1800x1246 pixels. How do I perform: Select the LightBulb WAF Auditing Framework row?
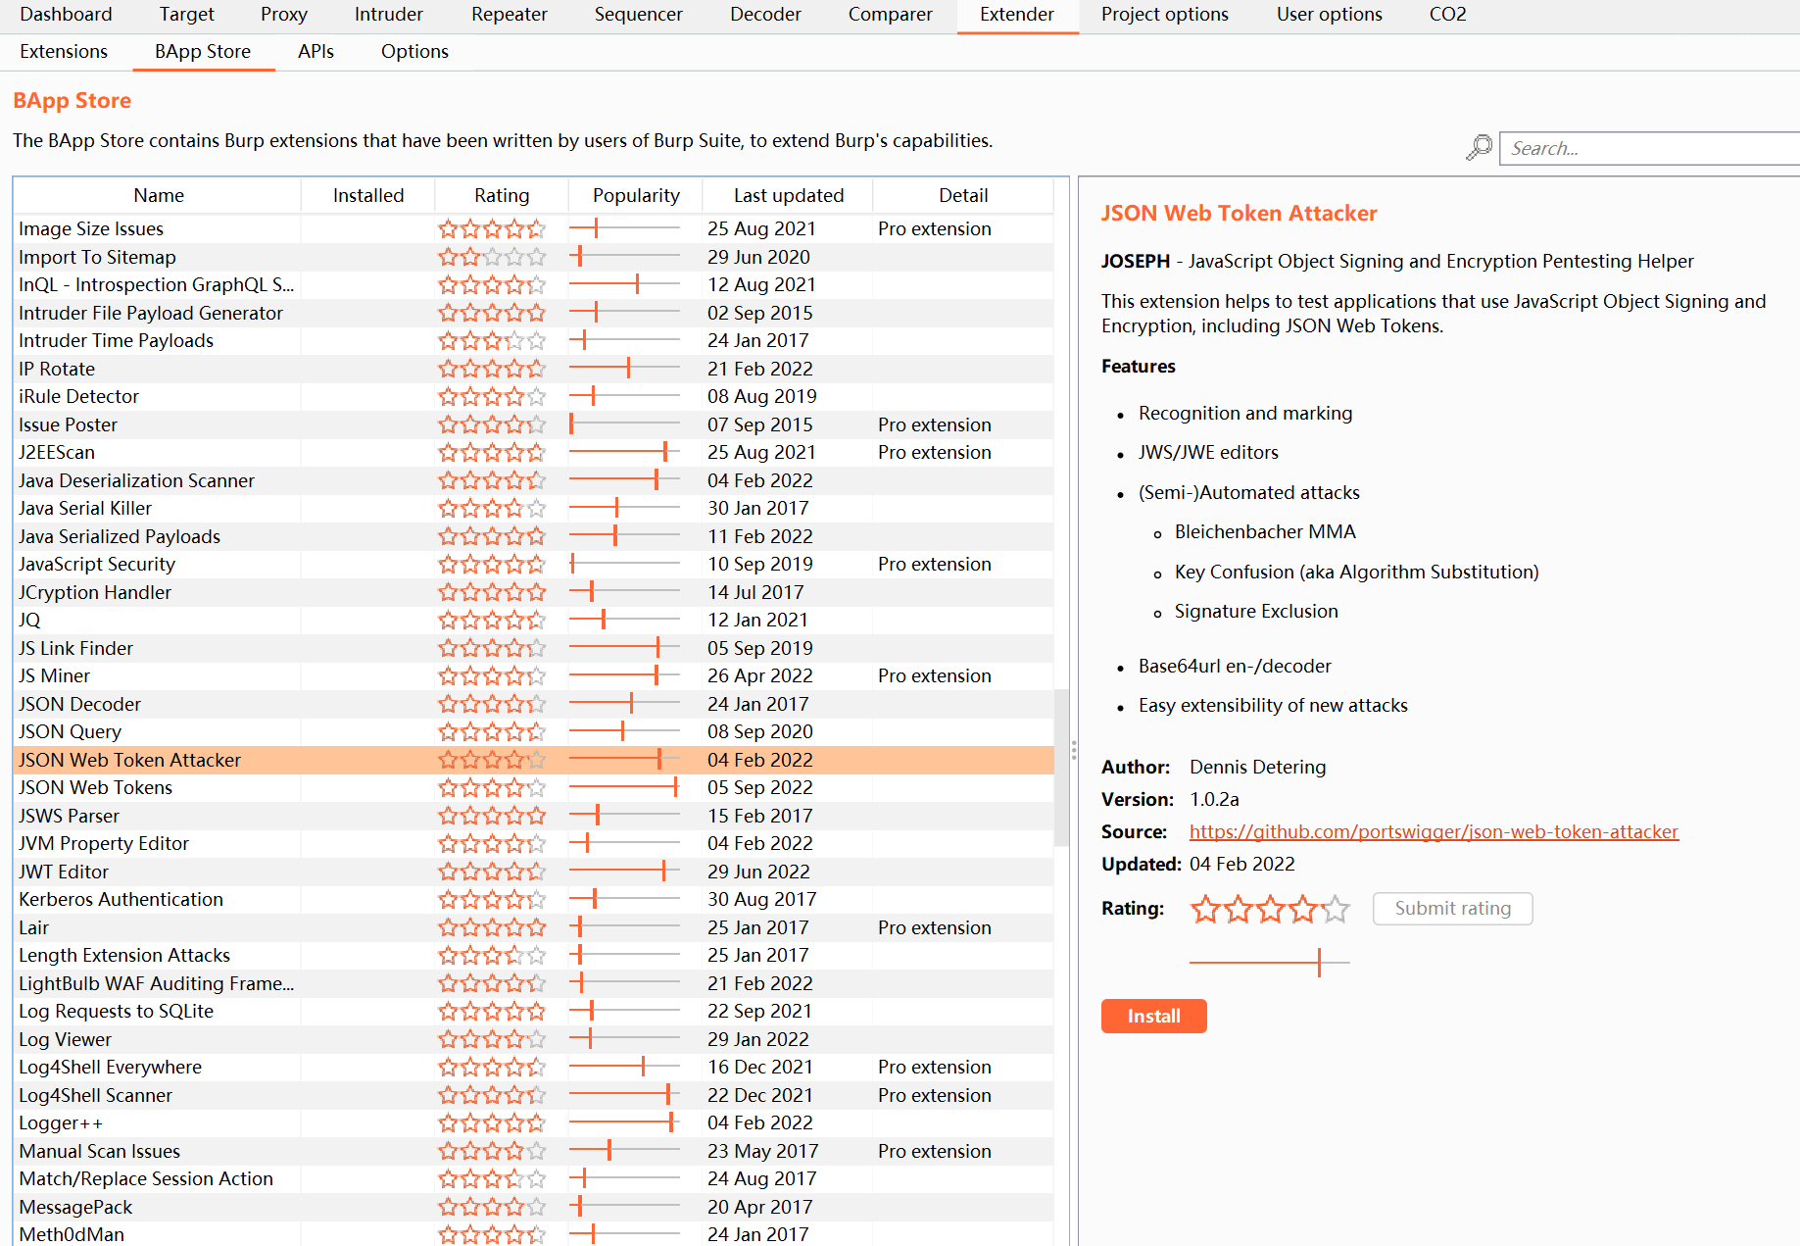534,984
